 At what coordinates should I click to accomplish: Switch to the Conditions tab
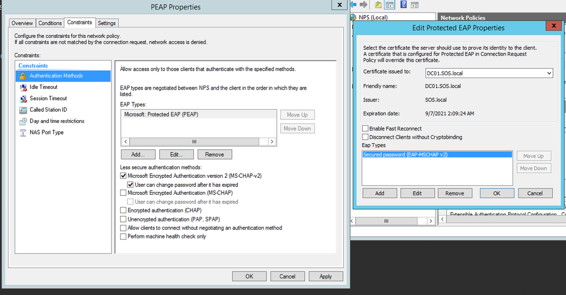[x=50, y=23]
